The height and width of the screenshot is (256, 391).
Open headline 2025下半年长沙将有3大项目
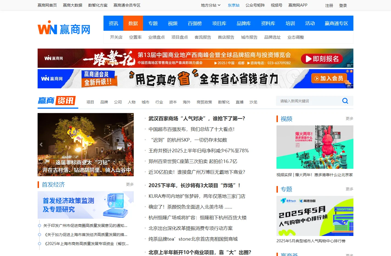pos(194,185)
